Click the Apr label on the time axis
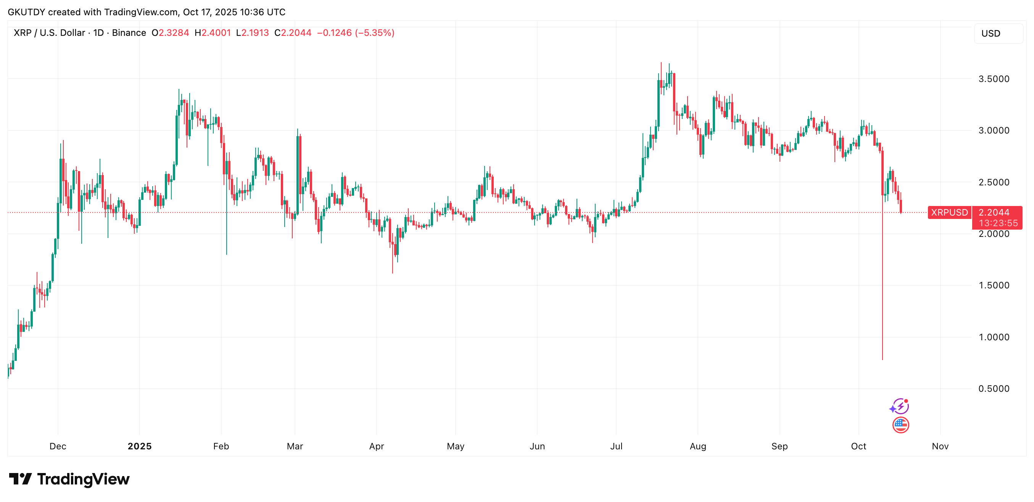The image size is (1034, 502). [376, 446]
